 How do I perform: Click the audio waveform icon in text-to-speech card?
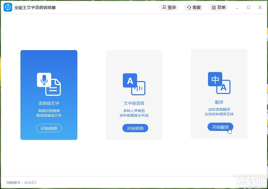pyautogui.click(x=139, y=88)
